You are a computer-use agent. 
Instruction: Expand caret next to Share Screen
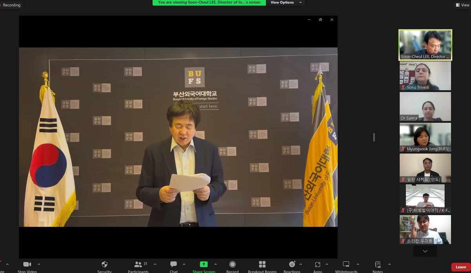point(215,264)
